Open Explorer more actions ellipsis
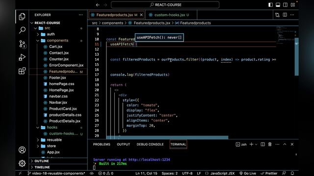Screen dimensions: 314x176 click(x=80, y=15)
